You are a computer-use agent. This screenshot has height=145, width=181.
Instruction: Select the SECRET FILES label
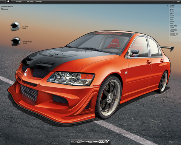[x=27, y=42]
